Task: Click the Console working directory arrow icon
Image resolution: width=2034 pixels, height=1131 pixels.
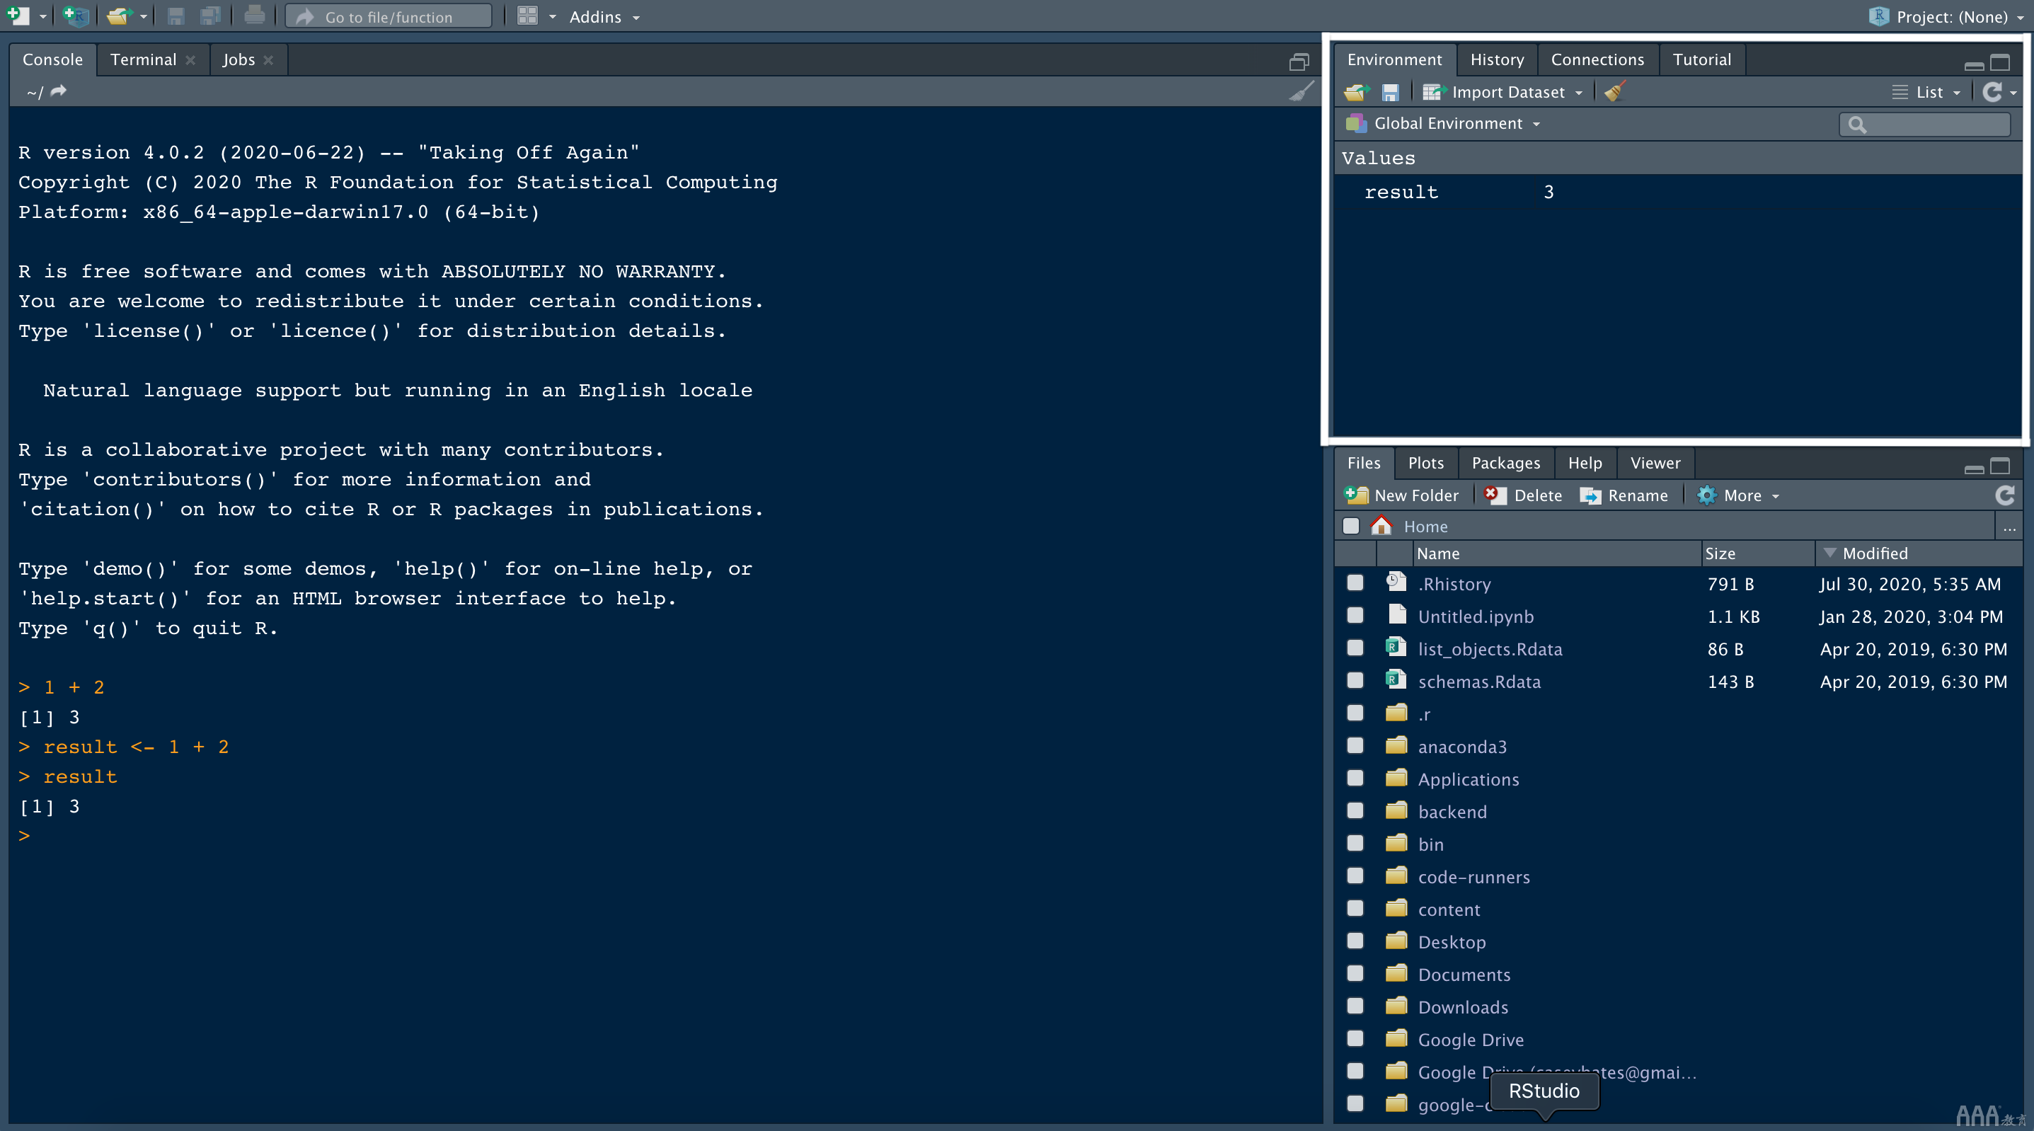Action: click(x=59, y=91)
